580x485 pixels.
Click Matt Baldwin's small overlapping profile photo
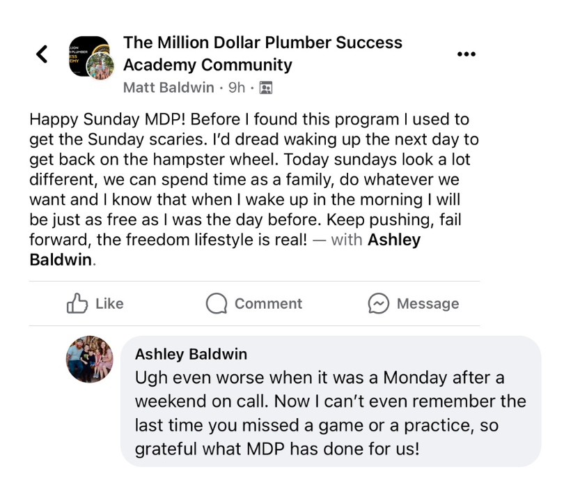coord(101,68)
